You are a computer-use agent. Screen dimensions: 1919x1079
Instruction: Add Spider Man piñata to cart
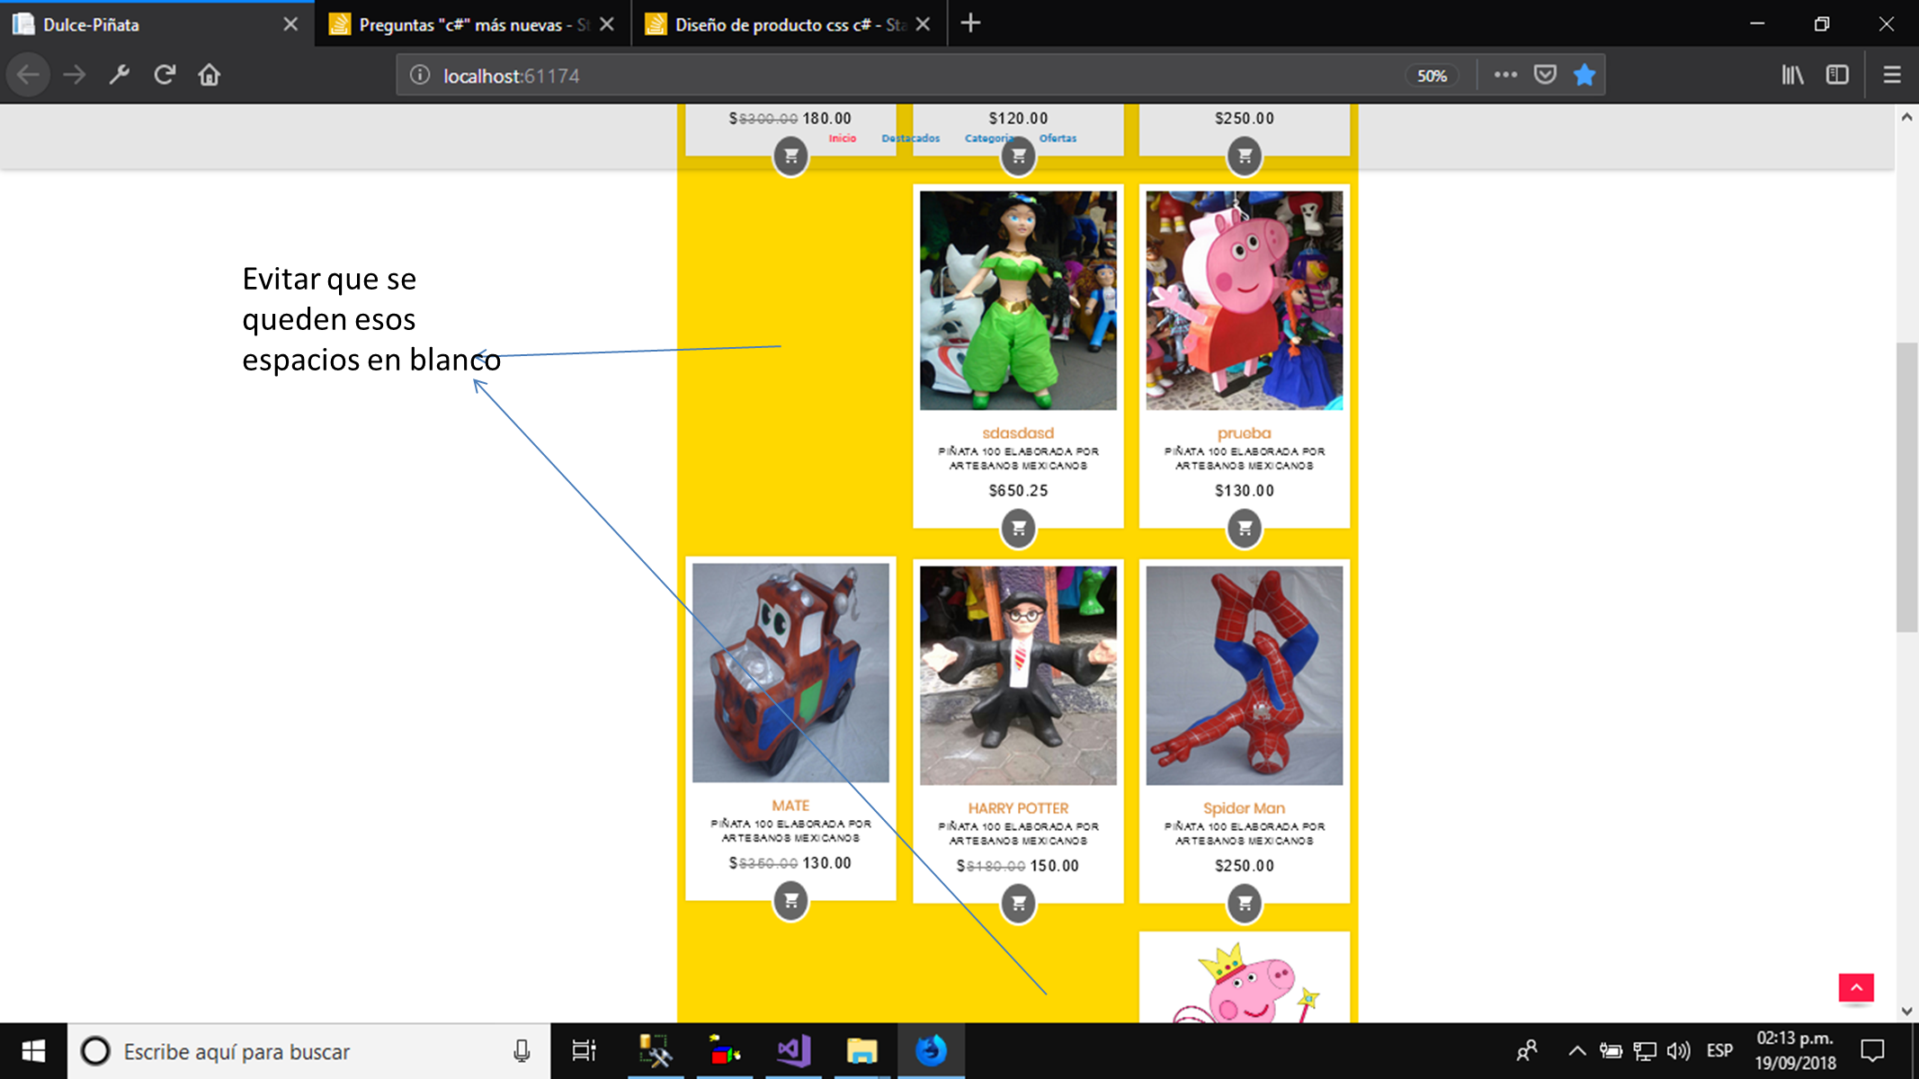1245,903
